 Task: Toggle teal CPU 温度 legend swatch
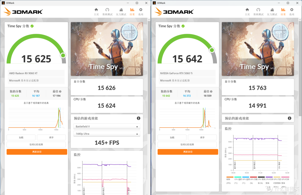pos(238,177)
